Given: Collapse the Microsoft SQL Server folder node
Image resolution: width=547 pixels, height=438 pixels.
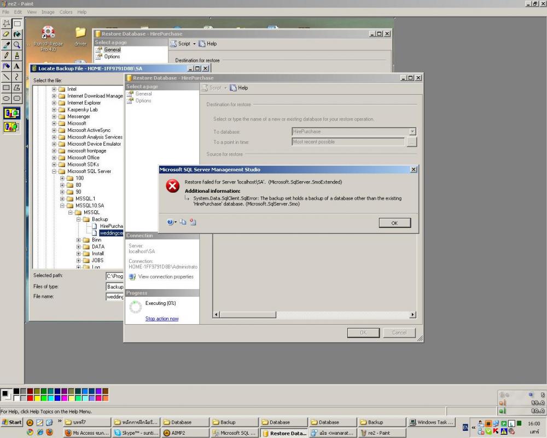Looking at the screenshot, I should pyautogui.click(x=54, y=171).
